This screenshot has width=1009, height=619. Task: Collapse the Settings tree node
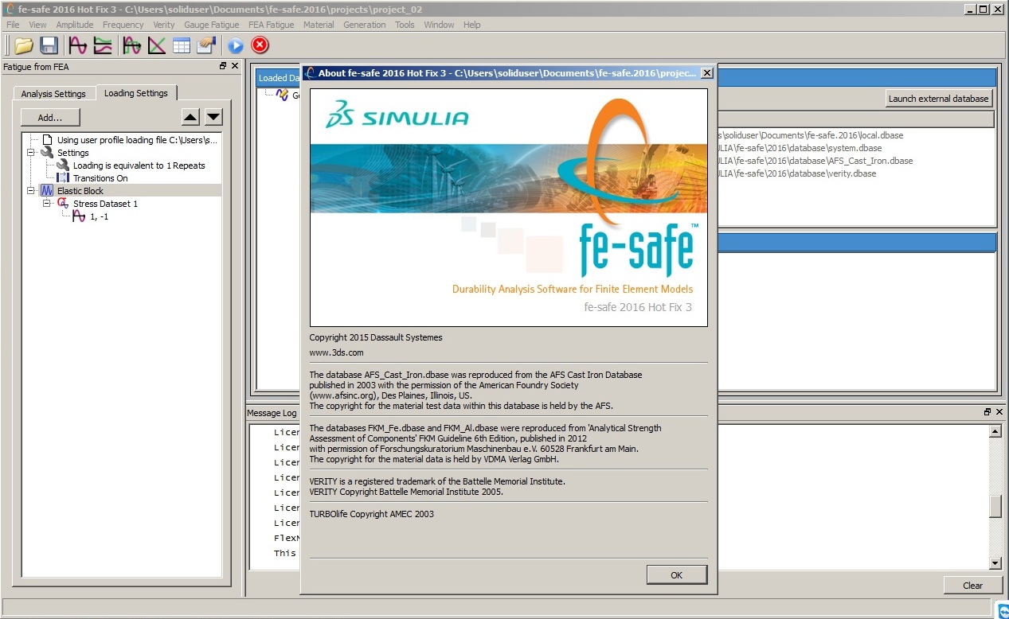click(x=31, y=153)
